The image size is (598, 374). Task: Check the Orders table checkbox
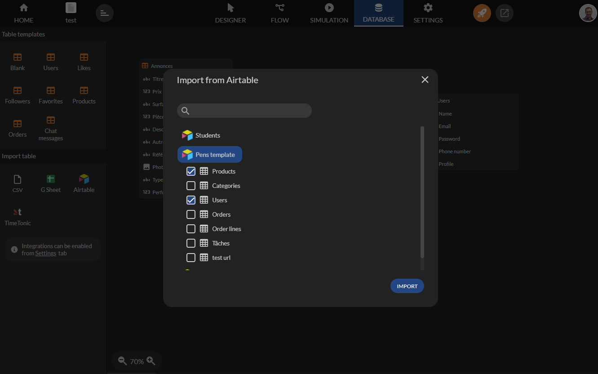[191, 214]
